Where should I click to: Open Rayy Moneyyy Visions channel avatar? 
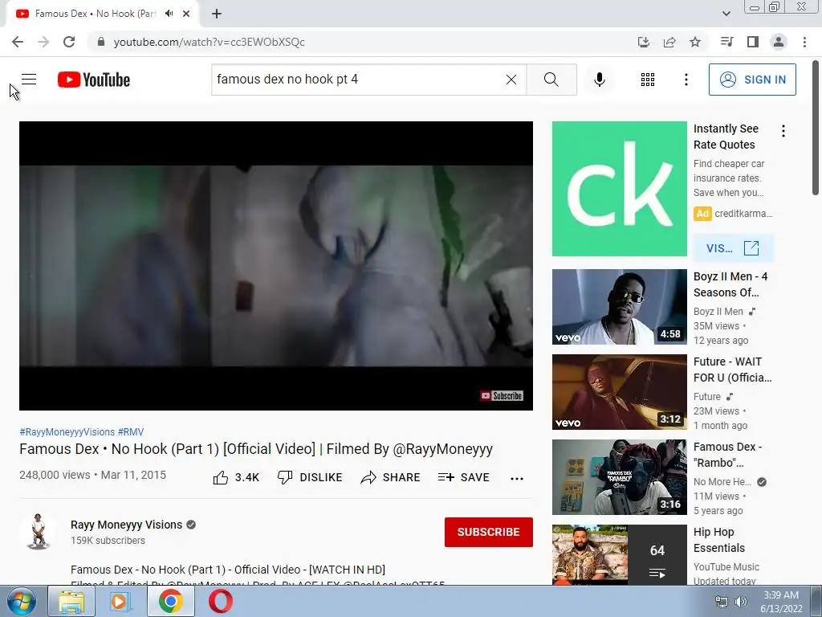pyautogui.click(x=38, y=532)
